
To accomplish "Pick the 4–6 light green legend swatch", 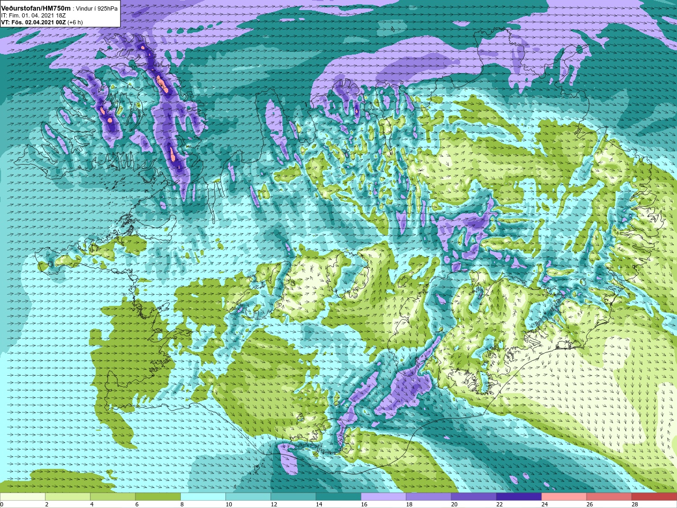I will (x=113, y=497).
